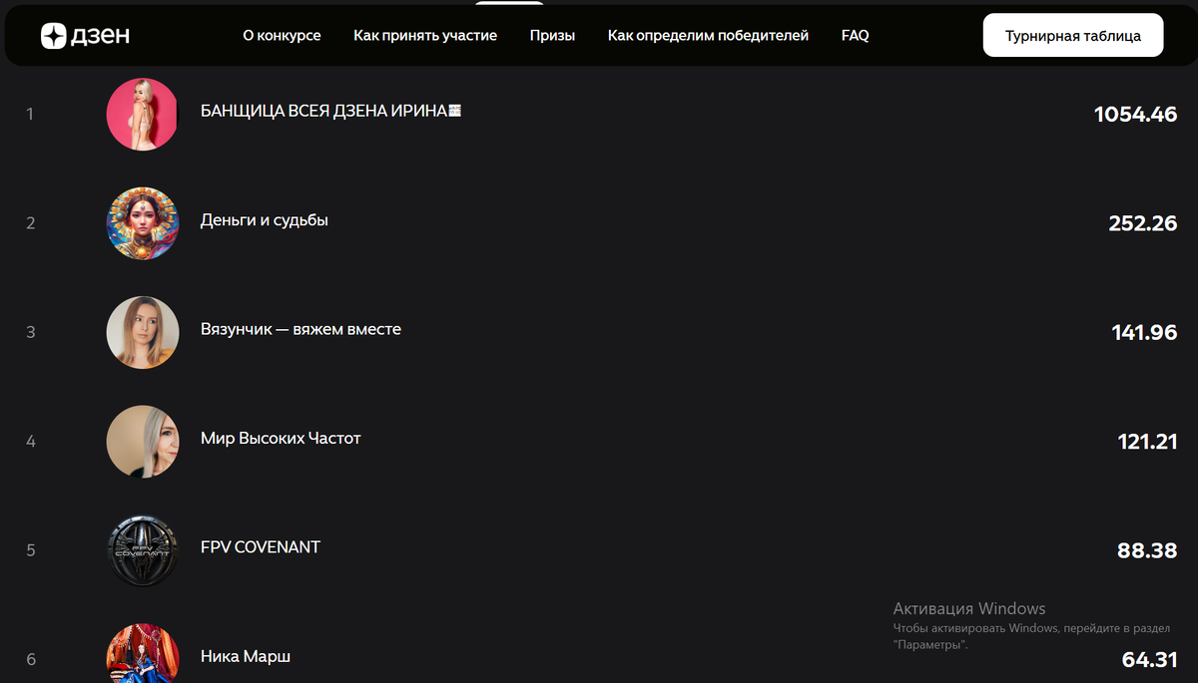
Task: Open the О конкурсе menu item
Action: pos(282,35)
